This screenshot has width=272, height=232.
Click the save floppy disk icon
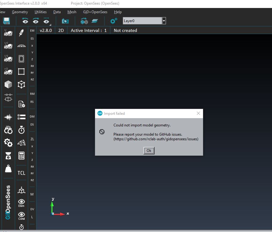pos(6,21)
